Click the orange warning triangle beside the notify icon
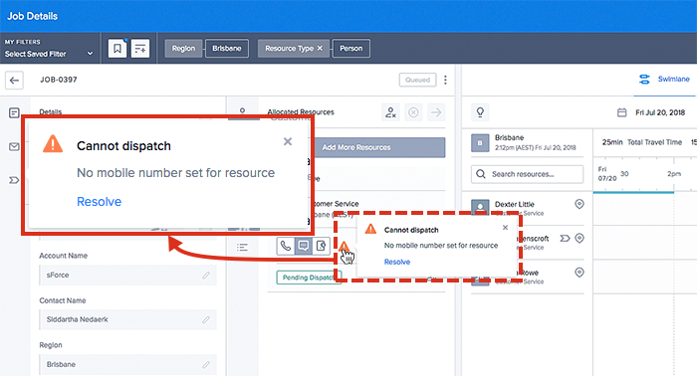Image resolution: width=697 pixels, height=376 pixels. (x=345, y=247)
